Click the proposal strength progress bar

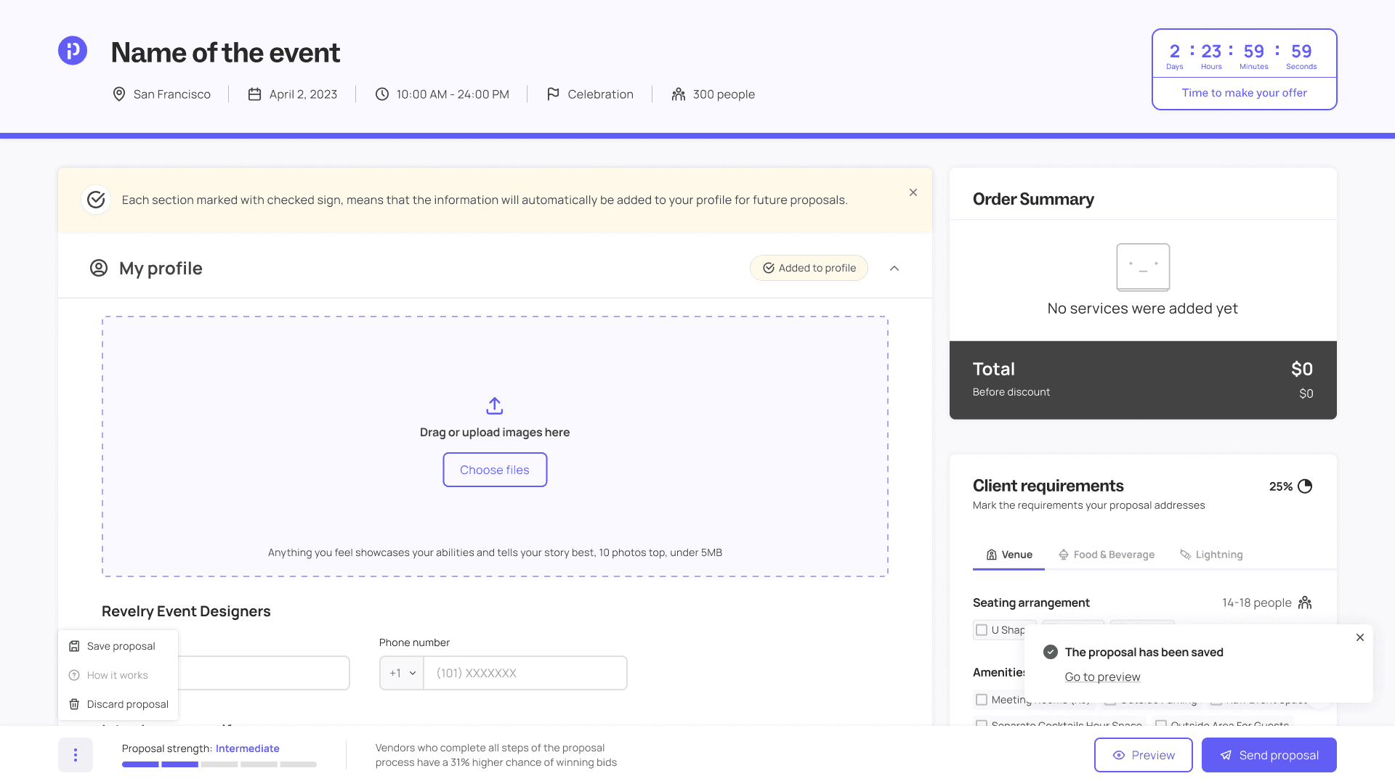point(219,764)
